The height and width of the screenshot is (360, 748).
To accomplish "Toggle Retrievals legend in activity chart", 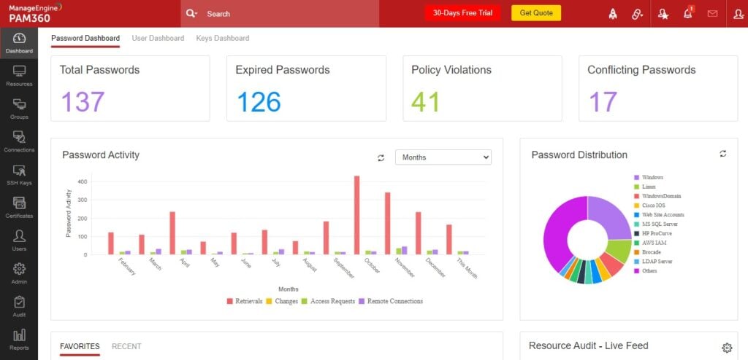I will (x=244, y=301).
